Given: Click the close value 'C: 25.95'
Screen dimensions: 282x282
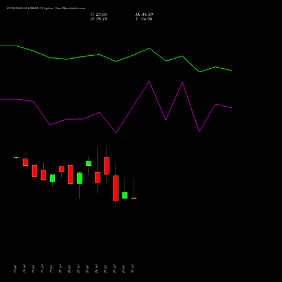Looking at the screenshot, I should 99,15.
